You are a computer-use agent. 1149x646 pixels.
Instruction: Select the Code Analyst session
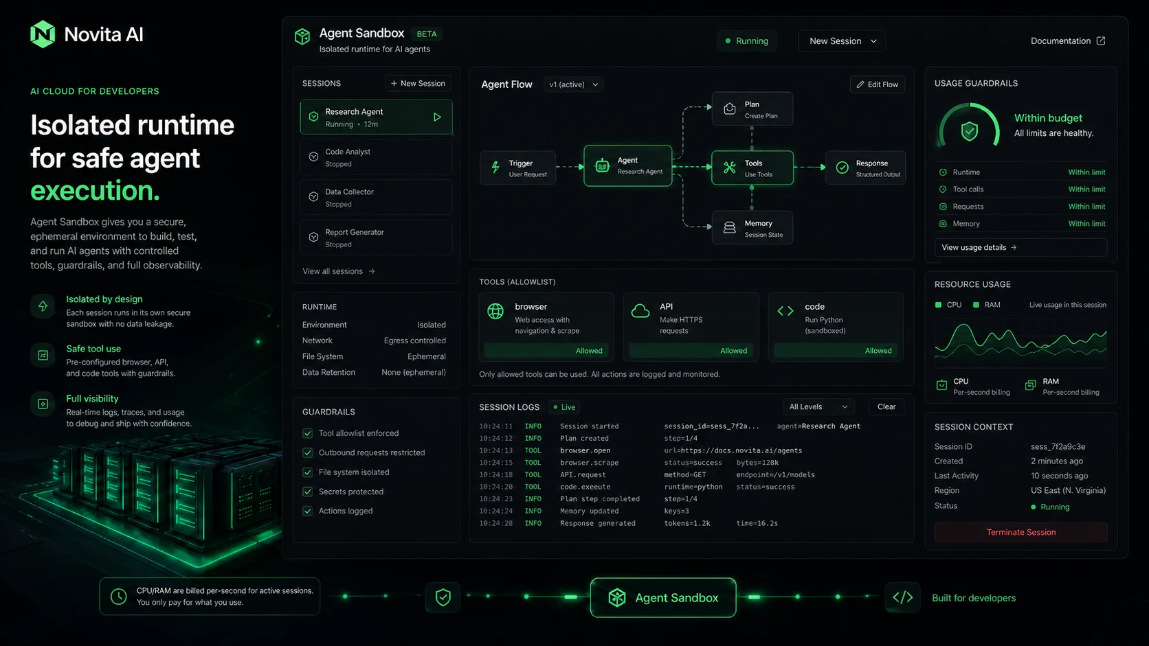[376, 157]
